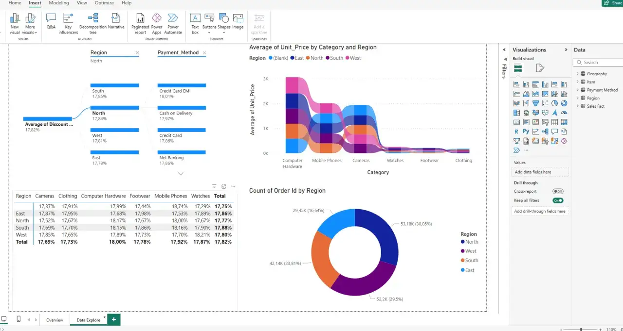The width and height of the screenshot is (623, 331).
Task: Expand the Payment Method table
Action: (578, 90)
